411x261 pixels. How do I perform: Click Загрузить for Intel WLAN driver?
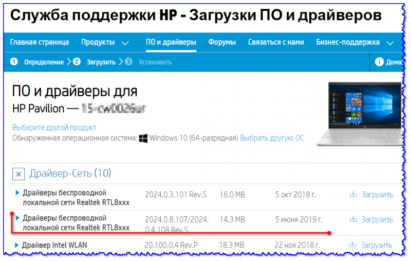coord(377,245)
